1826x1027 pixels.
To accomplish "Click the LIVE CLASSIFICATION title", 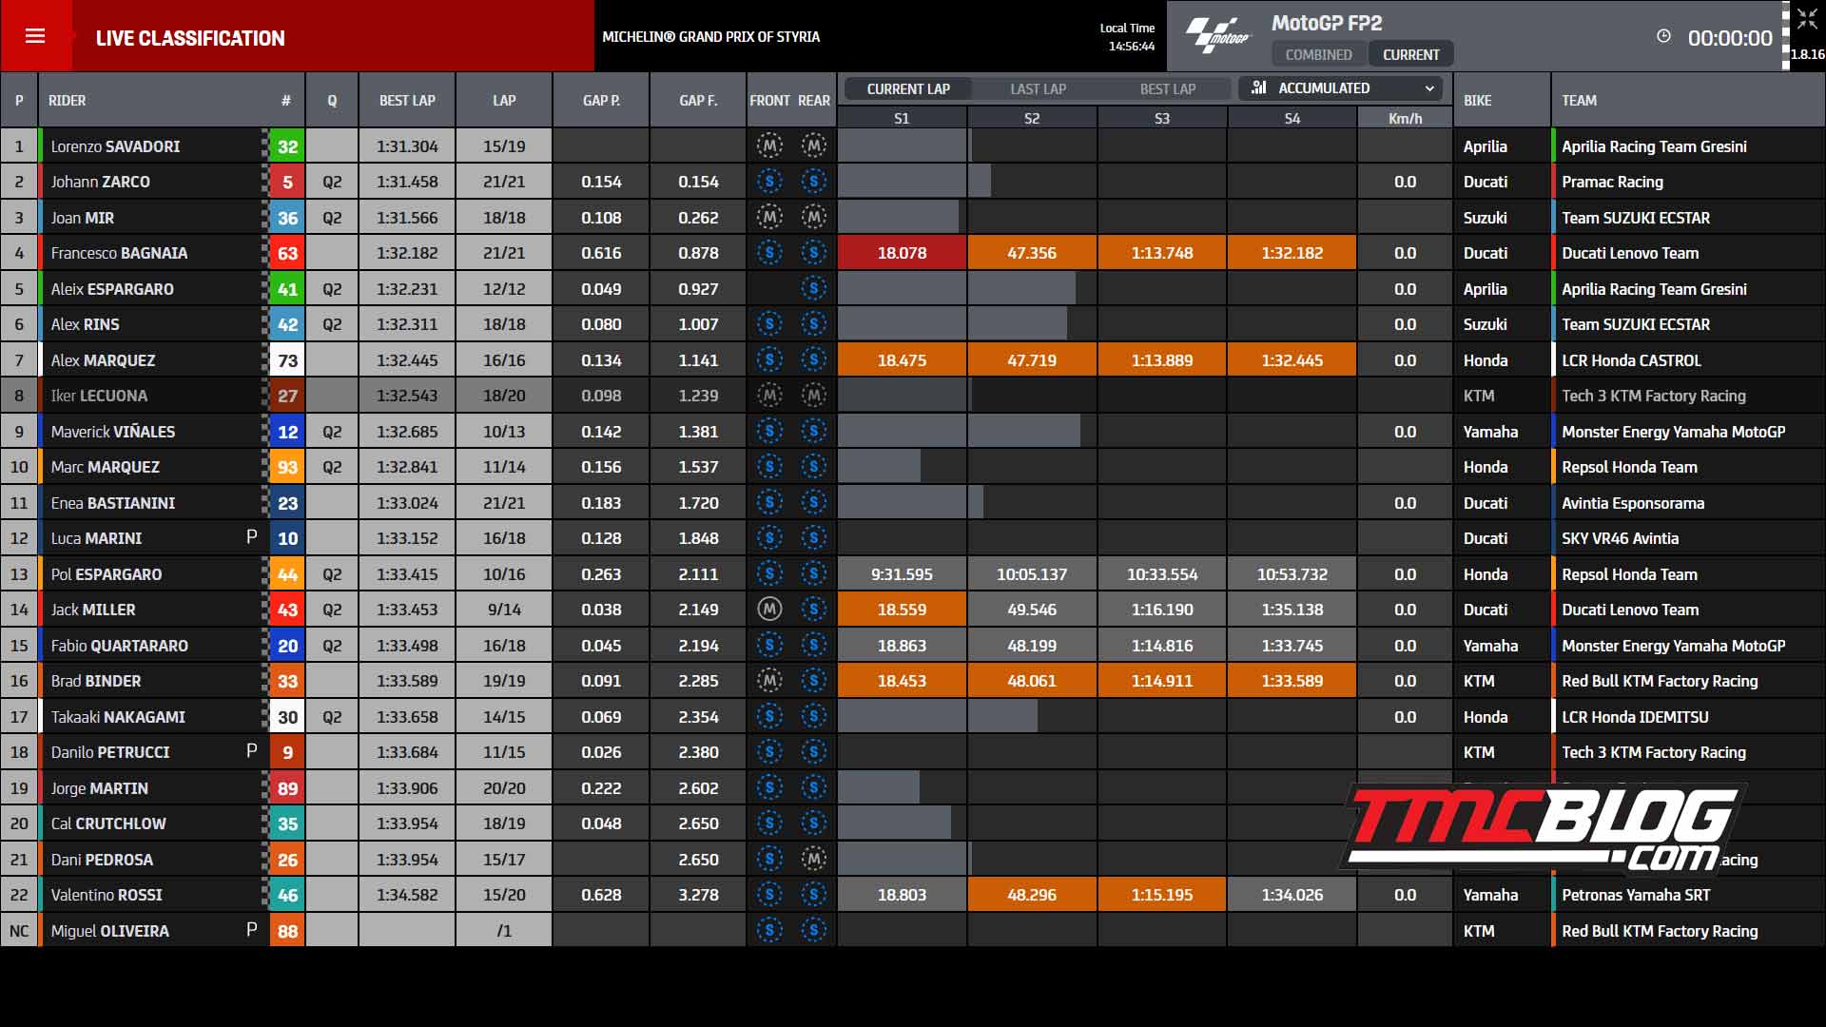I will (190, 38).
